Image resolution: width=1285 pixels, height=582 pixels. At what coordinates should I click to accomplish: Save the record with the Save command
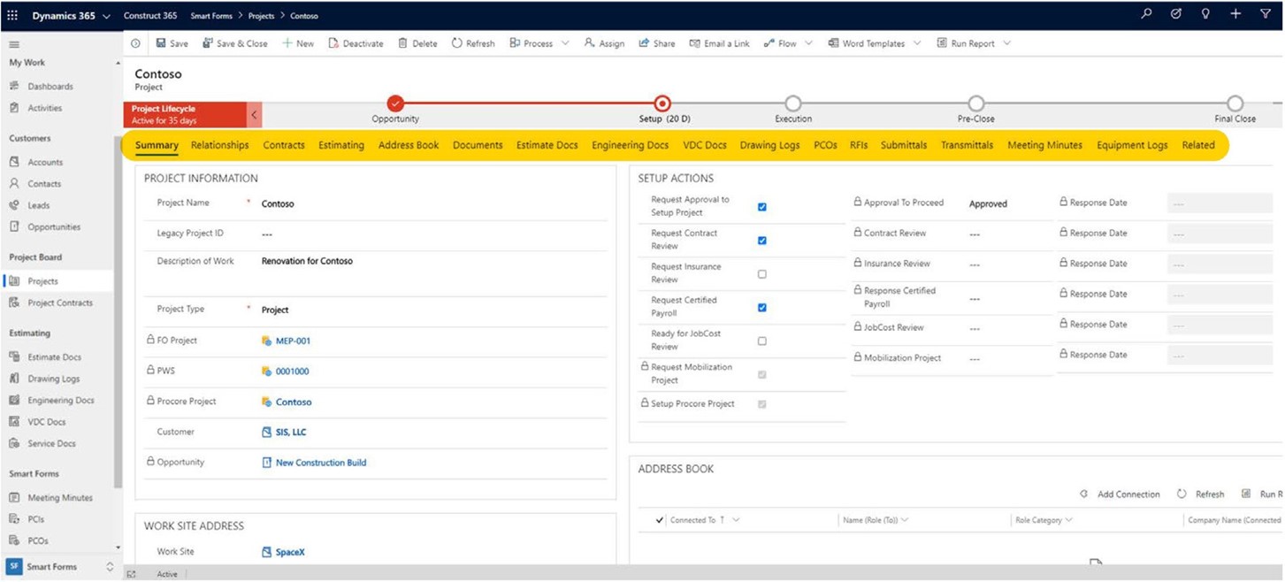point(172,43)
